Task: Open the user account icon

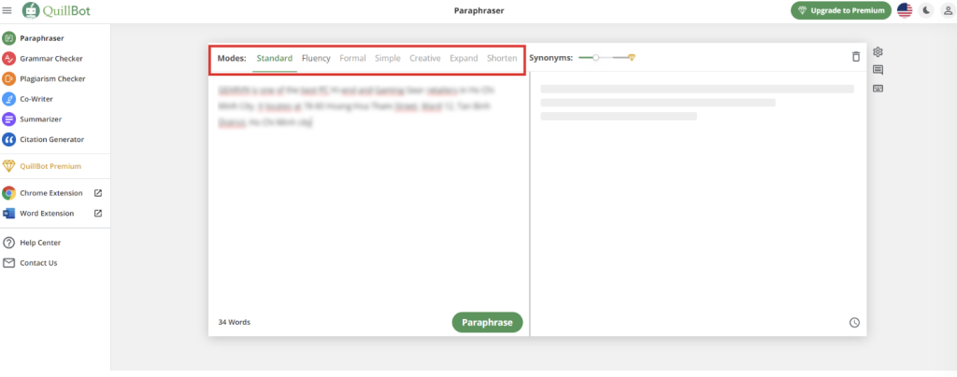Action: point(948,10)
